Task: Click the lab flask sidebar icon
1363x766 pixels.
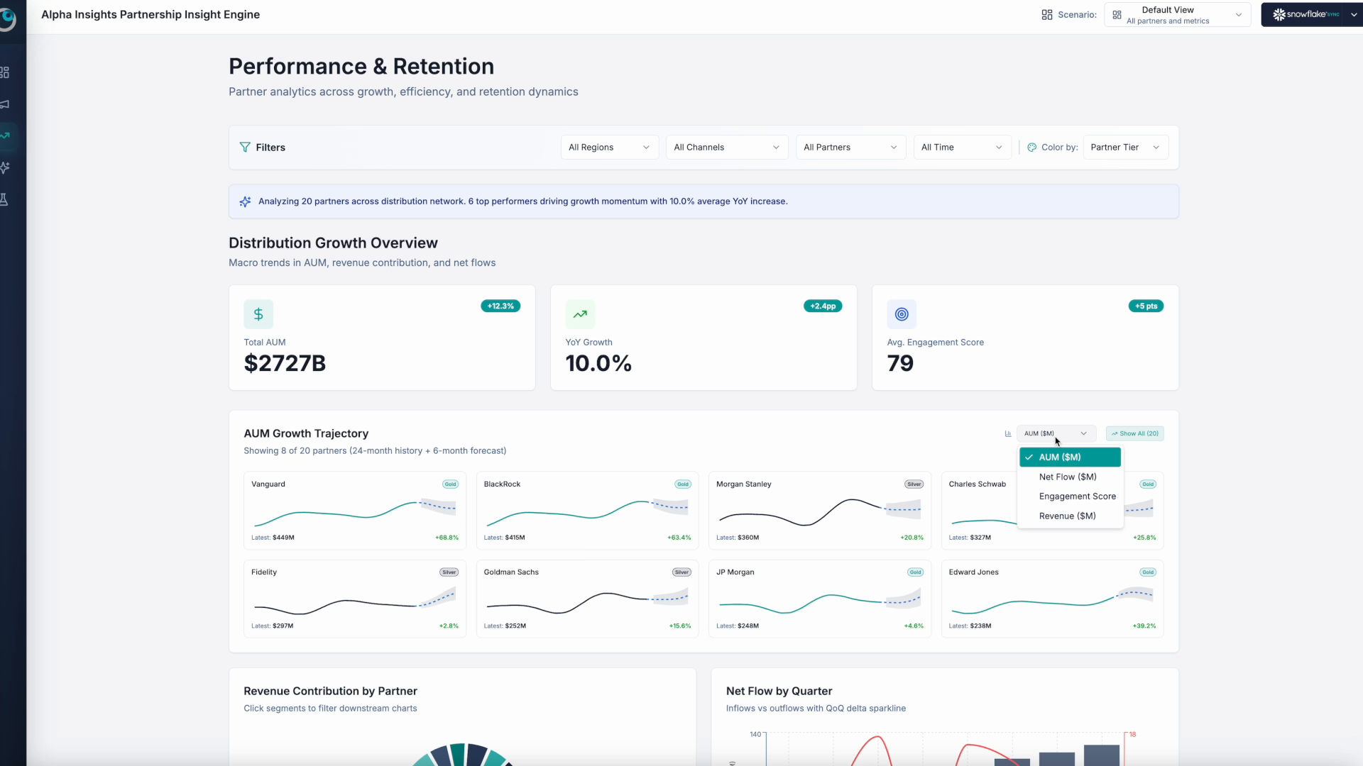Action: (4, 199)
